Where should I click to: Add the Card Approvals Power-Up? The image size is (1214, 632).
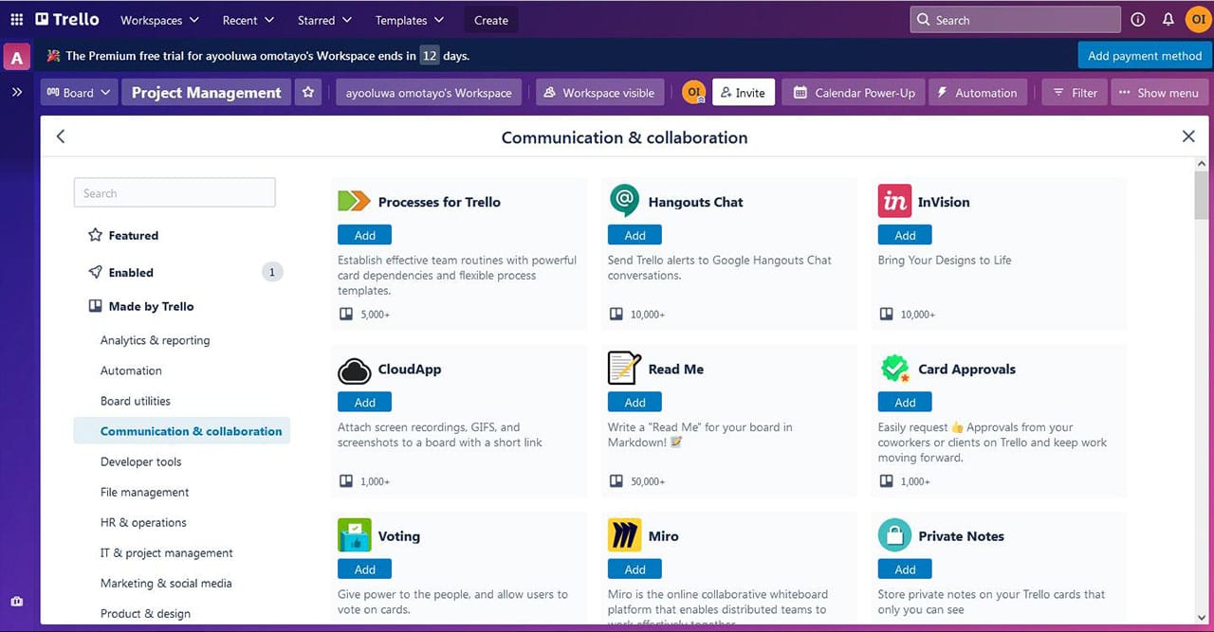(x=905, y=403)
